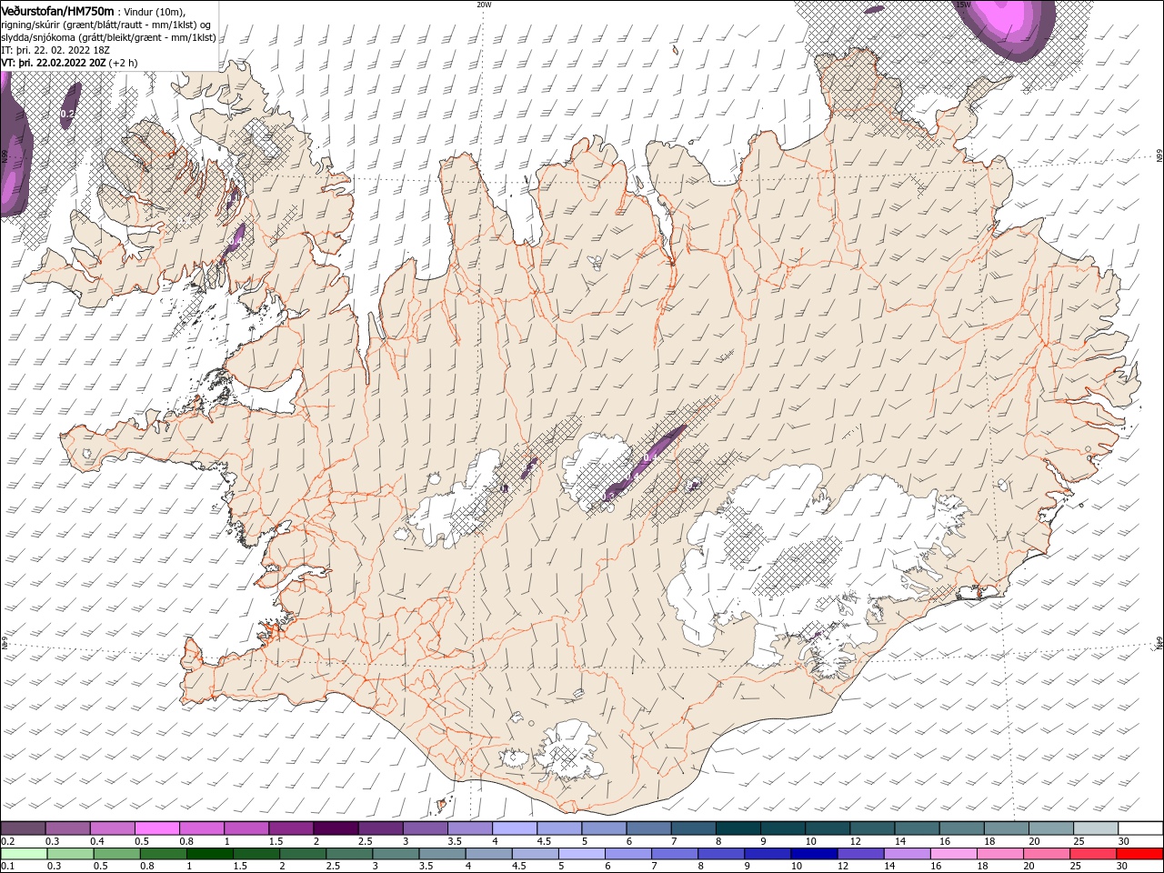Click the dark mauve 0.2 snow legend swatch
This screenshot has height=873, width=1164.
click(x=23, y=828)
